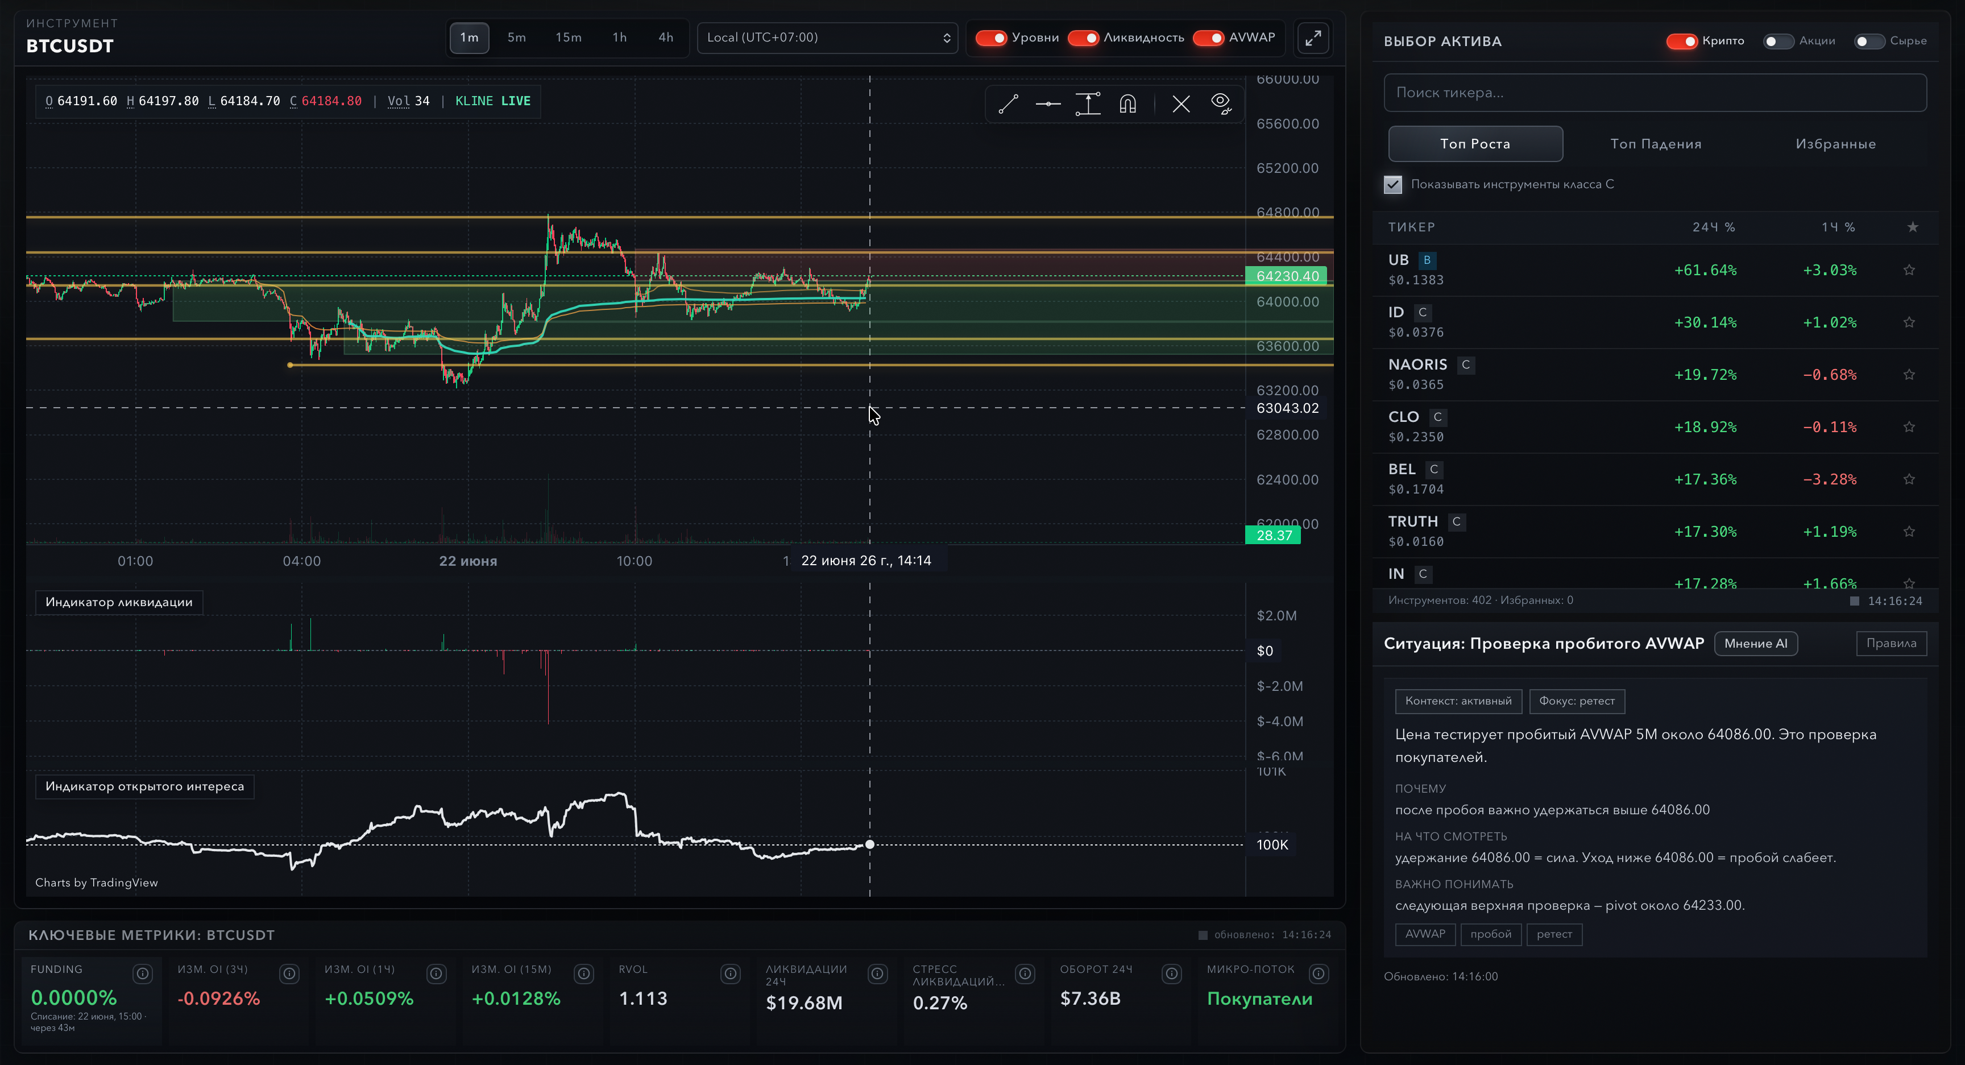This screenshot has height=1065, width=1965.
Task: Disable the Уровни toggle
Action: (x=991, y=38)
